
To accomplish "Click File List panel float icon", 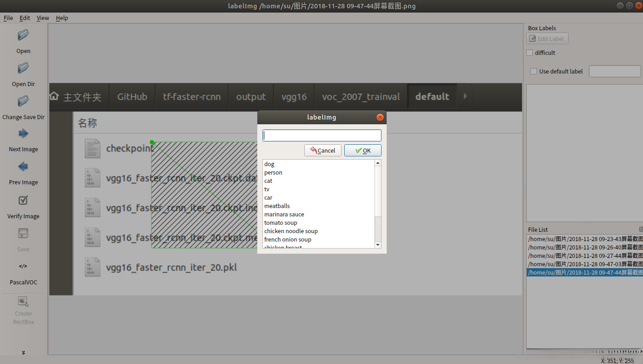I will pyautogui.click(x=641, y=229).
